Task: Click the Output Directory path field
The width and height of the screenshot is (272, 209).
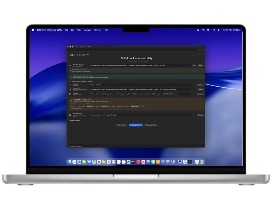Action: 140,115
